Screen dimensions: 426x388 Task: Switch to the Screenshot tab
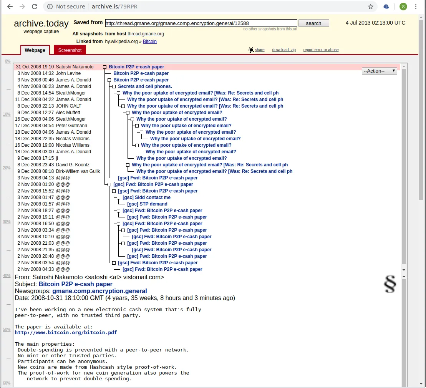pyautogui.click(x=70, y=50)
